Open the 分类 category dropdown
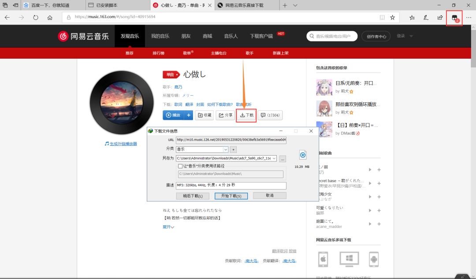 (x=226, y=149)
